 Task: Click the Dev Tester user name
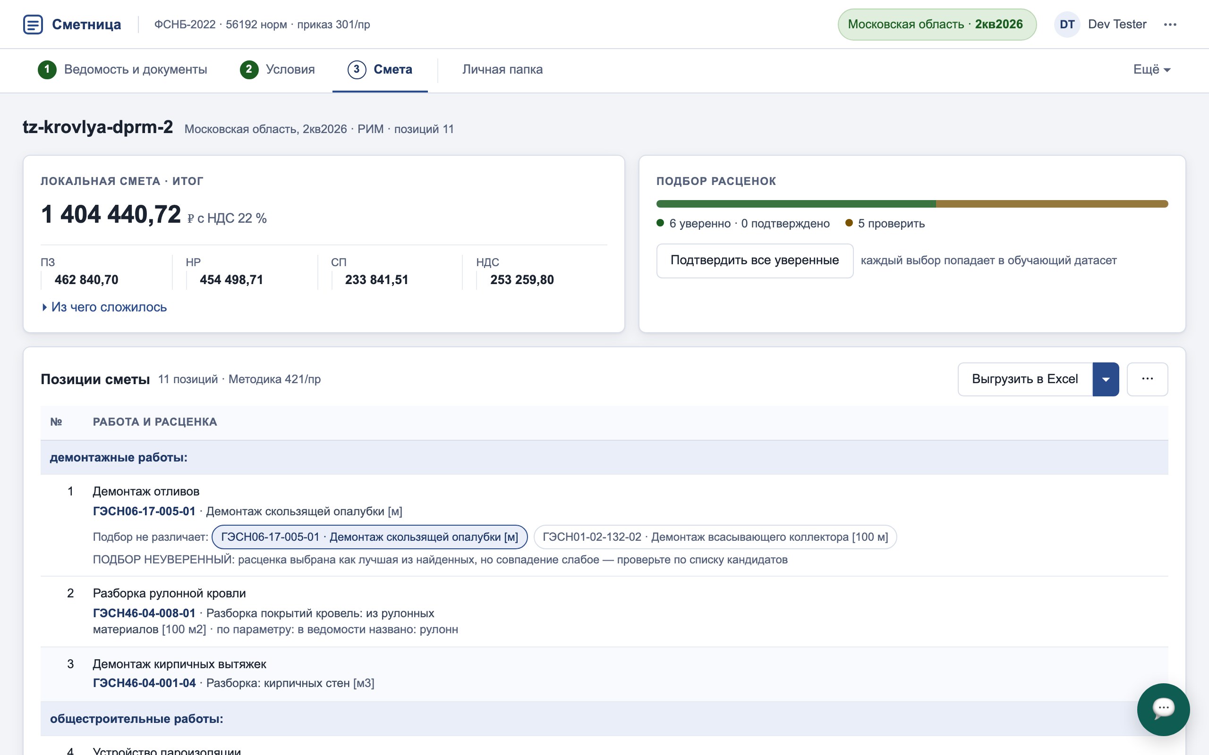coord(1117,25)
